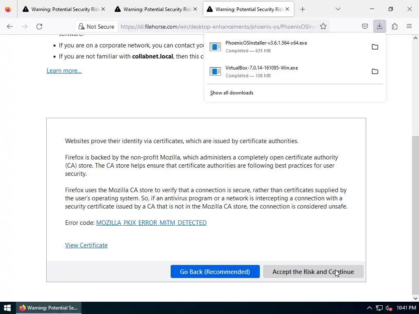Click the forward navigation arrow
The height and width of the screenshot is (314, 419).
25,27
